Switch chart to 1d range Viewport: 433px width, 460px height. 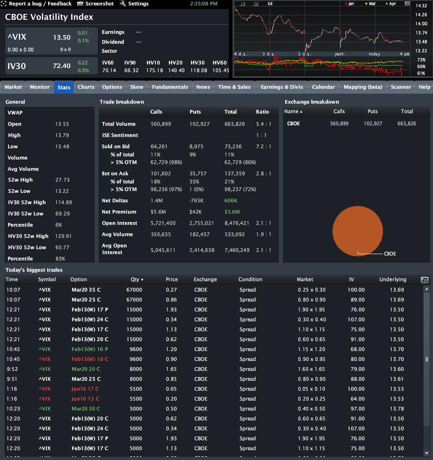coord(243,4)
